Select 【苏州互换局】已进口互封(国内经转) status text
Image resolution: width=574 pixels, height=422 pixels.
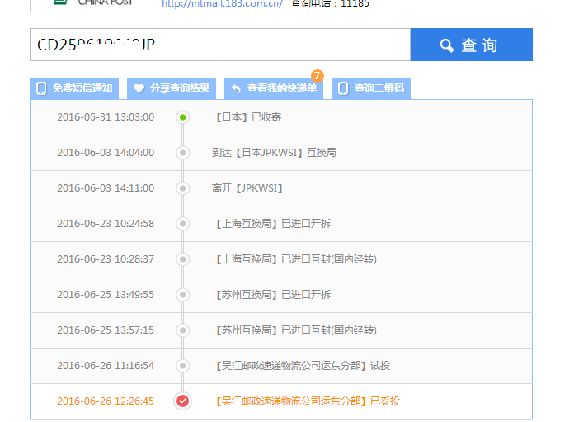(294, 330)
